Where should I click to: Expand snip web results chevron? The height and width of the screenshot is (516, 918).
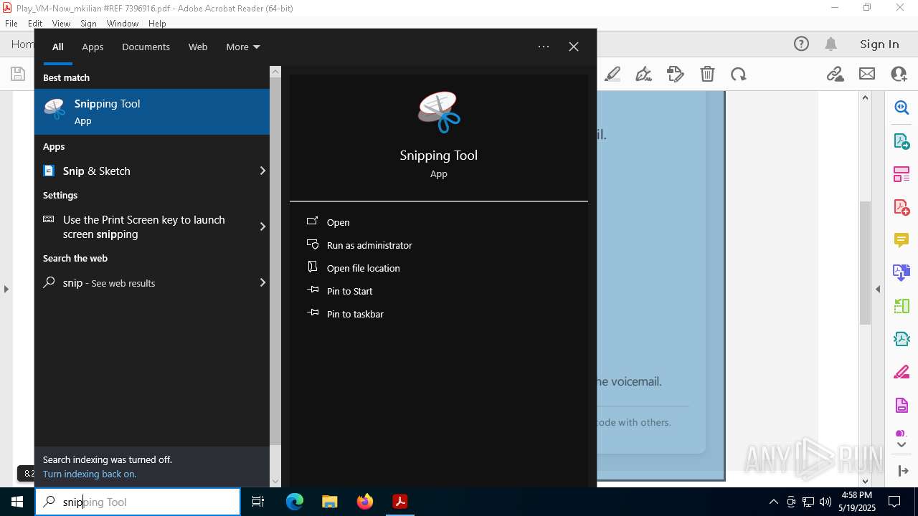(262, 282)
